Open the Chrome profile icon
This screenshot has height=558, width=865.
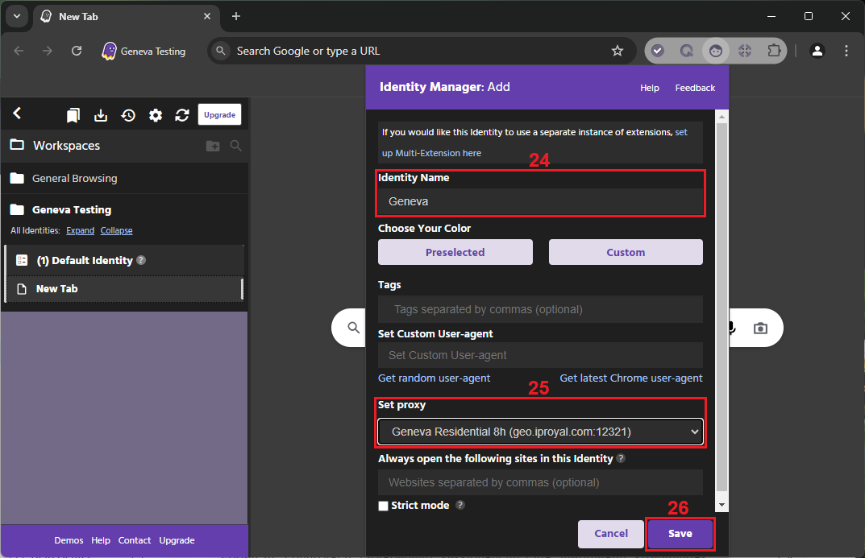817,51
